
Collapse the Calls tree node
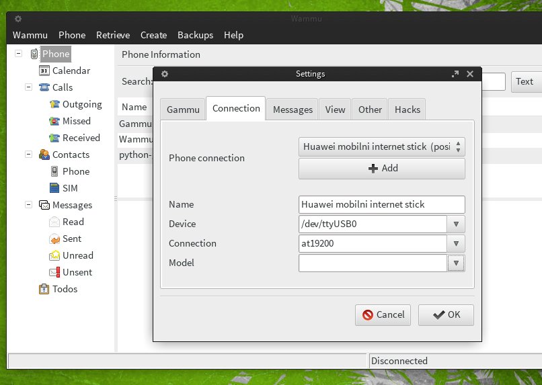click(x=28, y=87)
